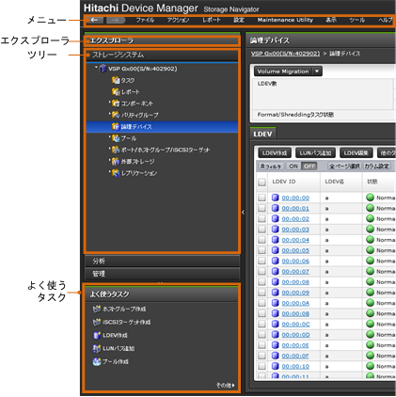Expand the パリティグループ tree node
Image resolution: width=396 pixels, height=397 pixels.
point(110,113)
